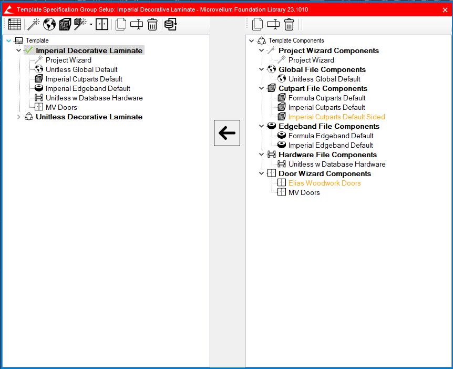The image size is (453, 369).
Task: Collapse the Imperial Decorative Laminate node
Action: point(19,50)
